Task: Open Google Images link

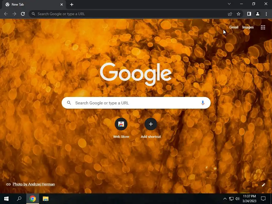Action: [248, 27]
